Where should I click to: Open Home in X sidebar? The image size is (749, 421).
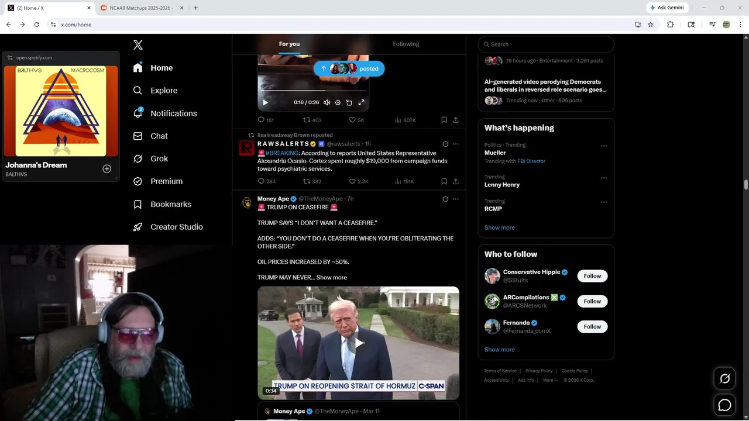(153, 68)
